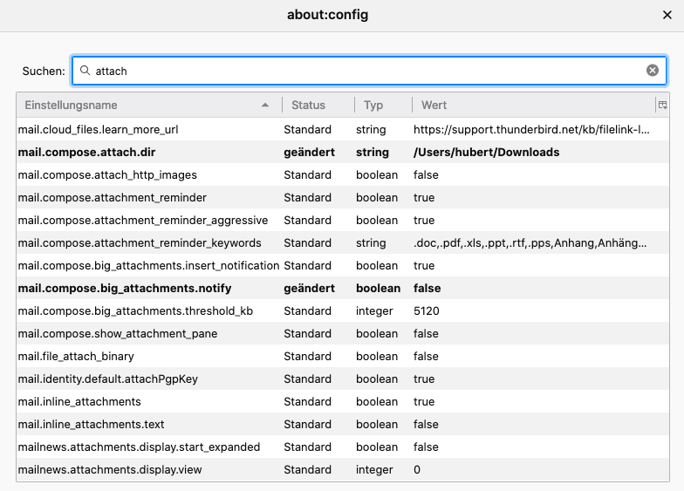Click the magnifying glass search icon

(x=85, y=71)
